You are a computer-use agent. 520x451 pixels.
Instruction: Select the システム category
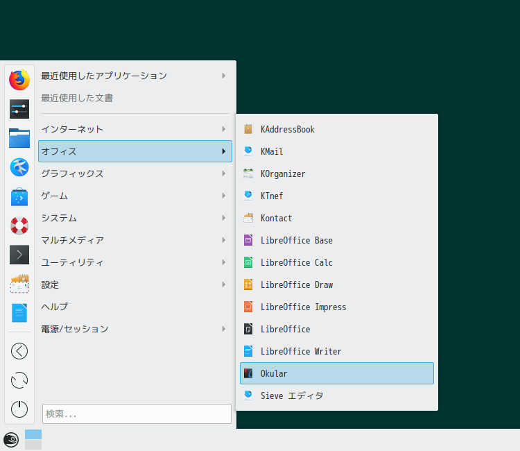(x=135, y=218)
